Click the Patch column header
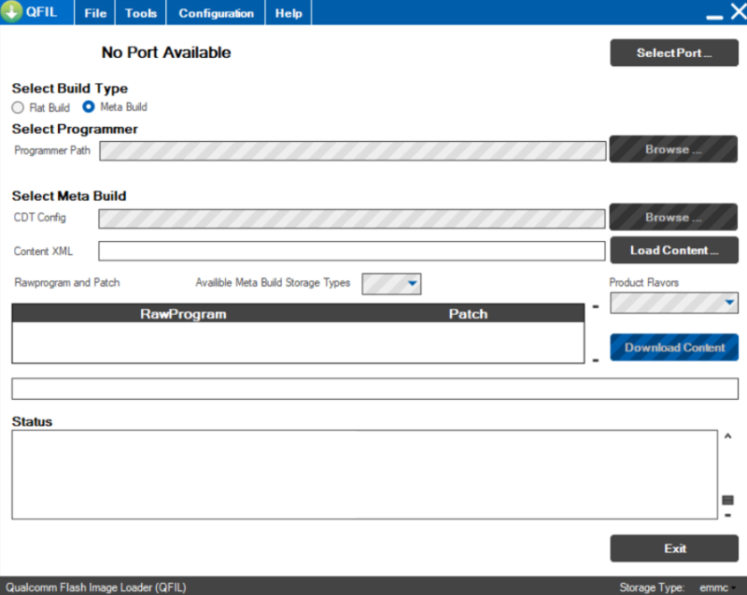Viewport: 747px width, 595px height. tap(469, 314)
